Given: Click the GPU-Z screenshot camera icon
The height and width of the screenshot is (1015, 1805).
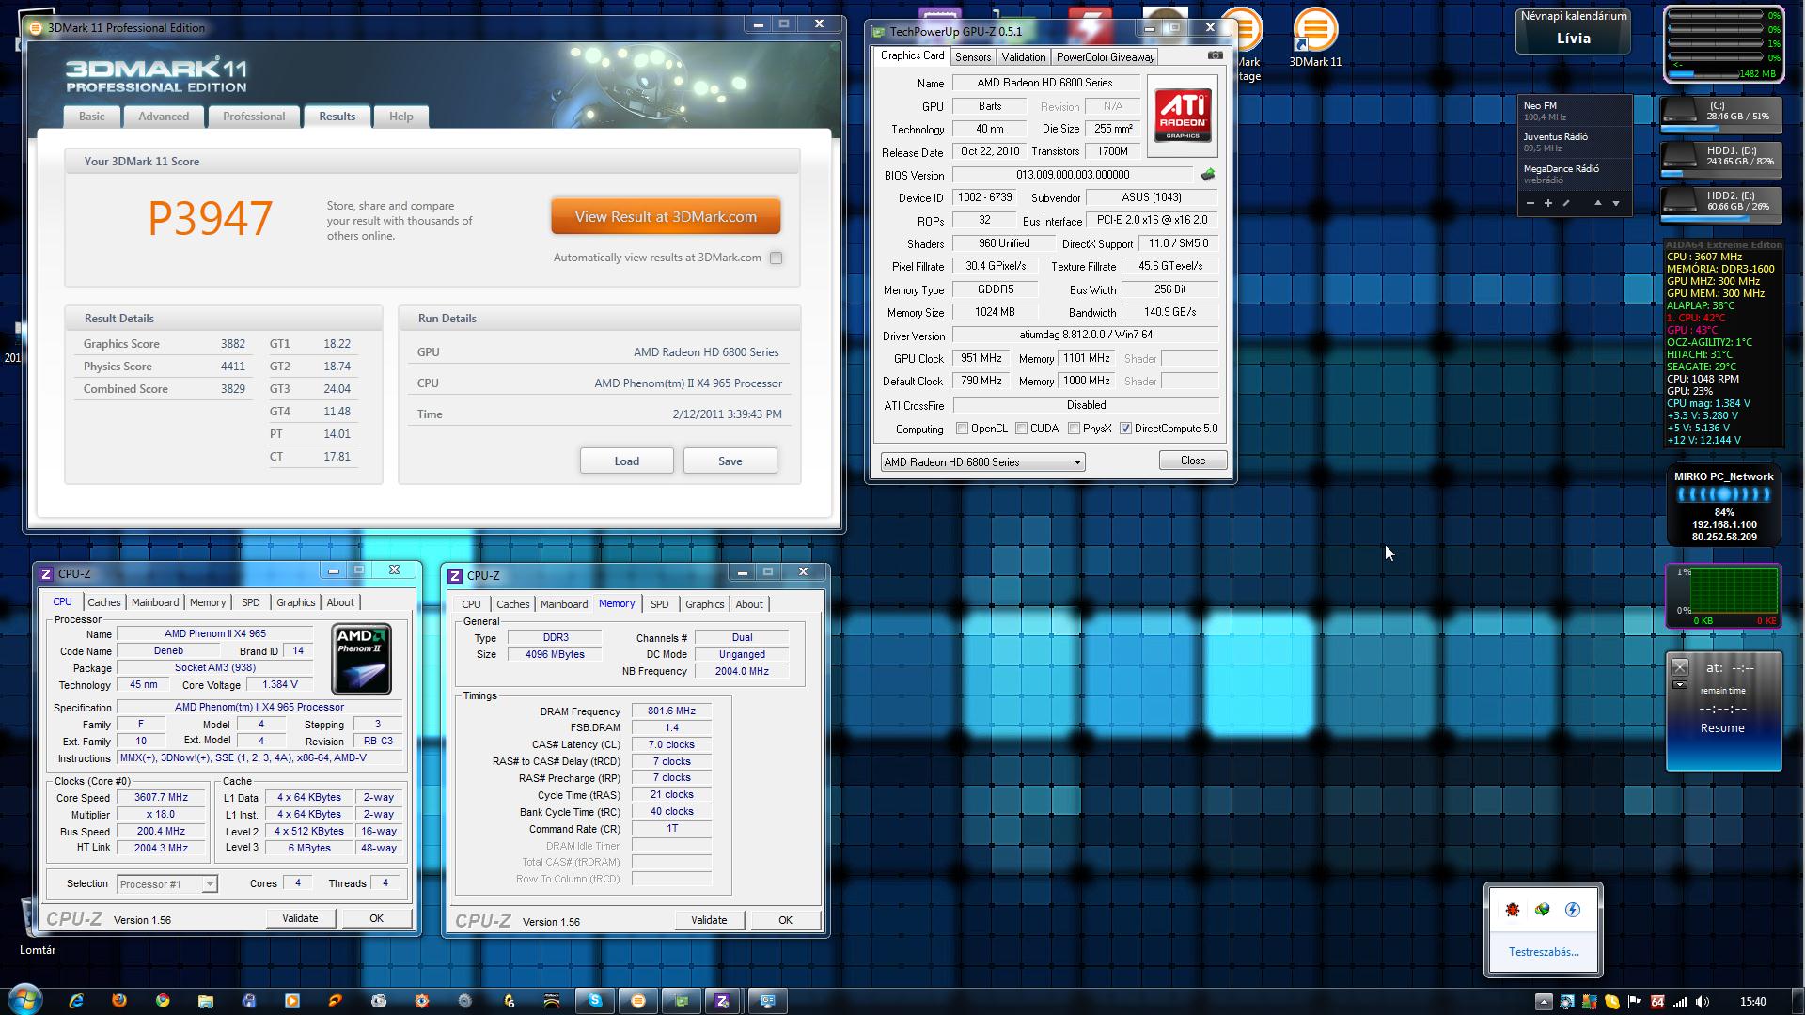Looking at the screenshot, I should point(1215,55).
